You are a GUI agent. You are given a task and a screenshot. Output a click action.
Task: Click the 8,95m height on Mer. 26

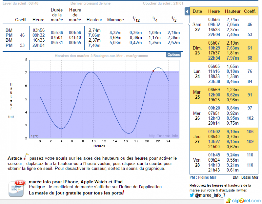232,118
